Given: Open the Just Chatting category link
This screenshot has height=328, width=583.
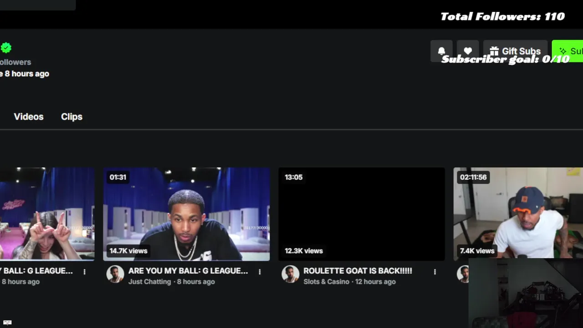Looking at the screenshot, I should (x=149, y=282).
